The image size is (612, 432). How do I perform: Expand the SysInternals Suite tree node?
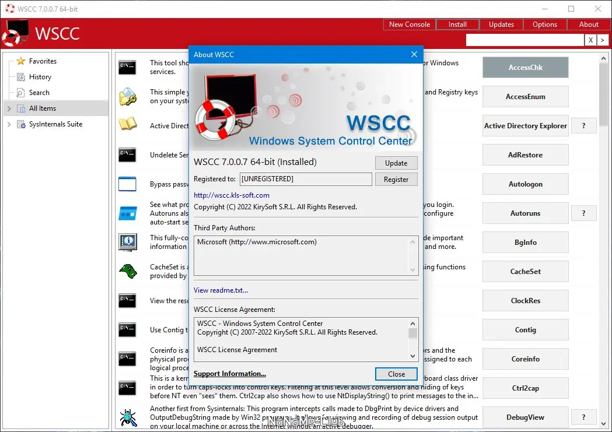pos(9,124)
